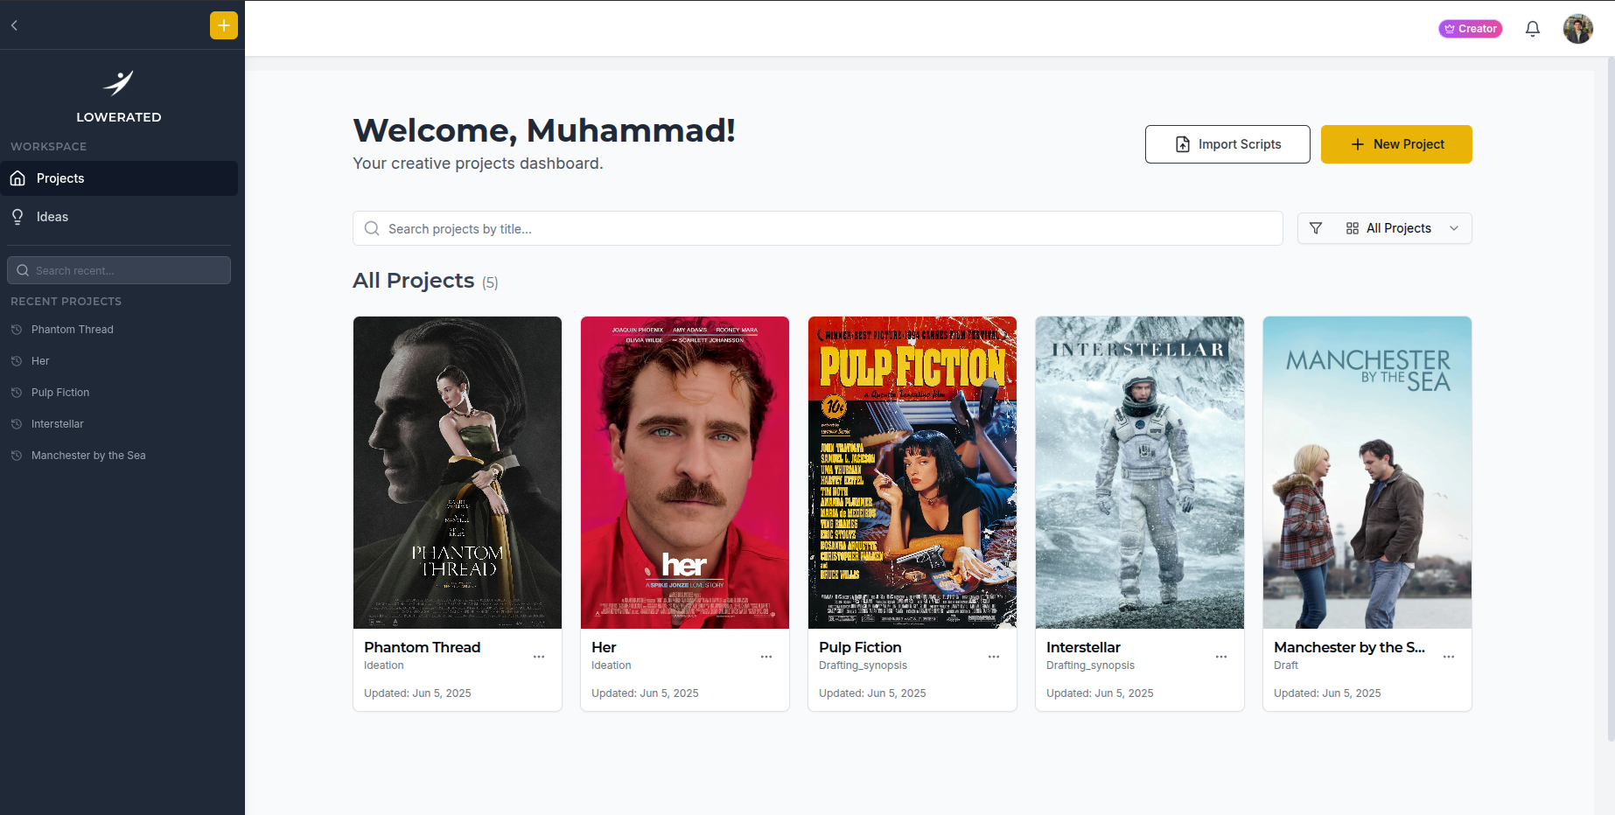
Task: Click magnifier icon in project search
Action: (372, 228)
